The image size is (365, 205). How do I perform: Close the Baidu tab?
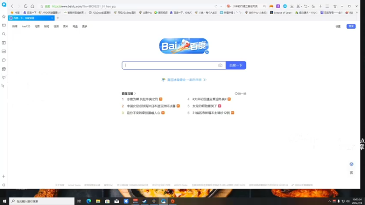tap(52, 18)
